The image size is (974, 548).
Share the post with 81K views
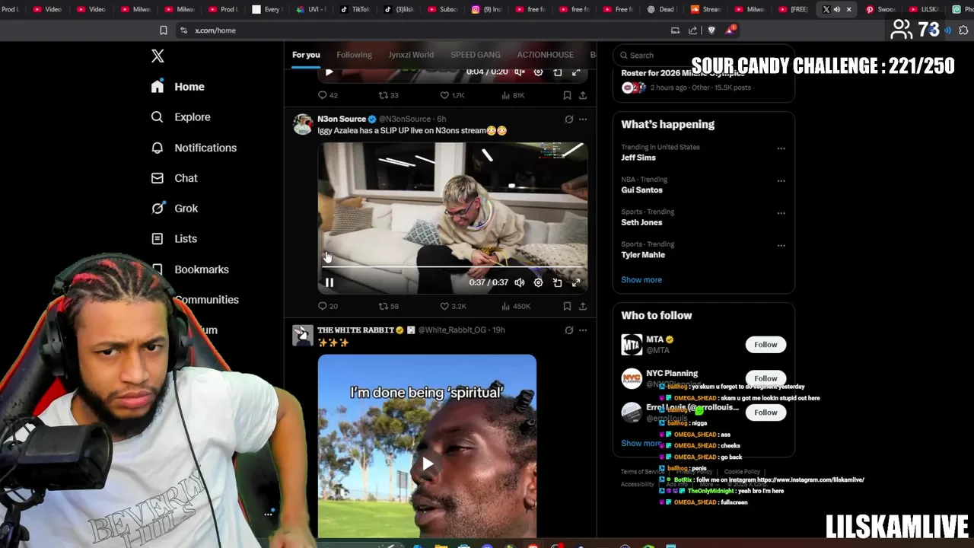click(583, 95)
